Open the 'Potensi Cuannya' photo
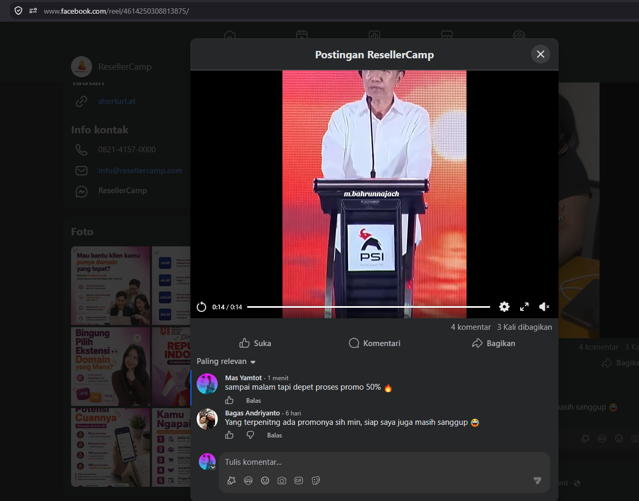The height and width of the screenshot is (501, 639). pos(110,447)
